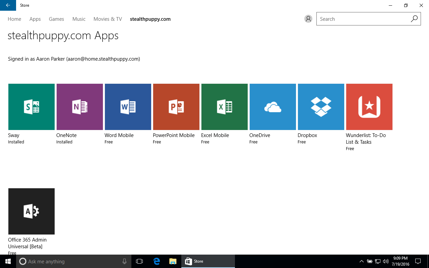The width and height of the screenshot is (429, 268).
Task: Open the Movies & TV tab
Action: [108, 19]
